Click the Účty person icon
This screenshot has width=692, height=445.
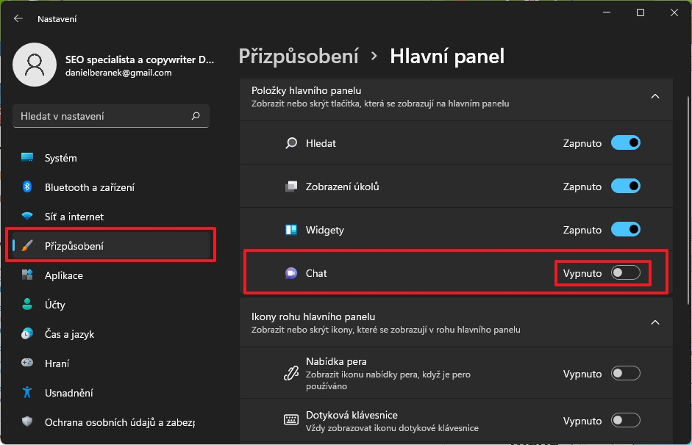[27, 305]
